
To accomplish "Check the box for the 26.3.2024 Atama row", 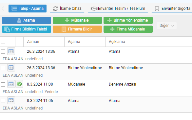I will [3, 51].
